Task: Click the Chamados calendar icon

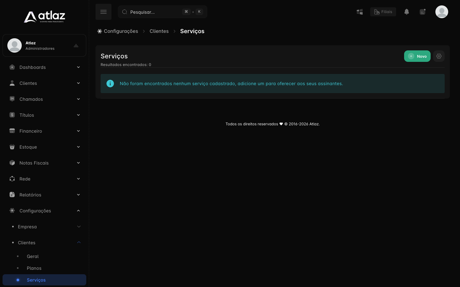Action: pos(12,99)
